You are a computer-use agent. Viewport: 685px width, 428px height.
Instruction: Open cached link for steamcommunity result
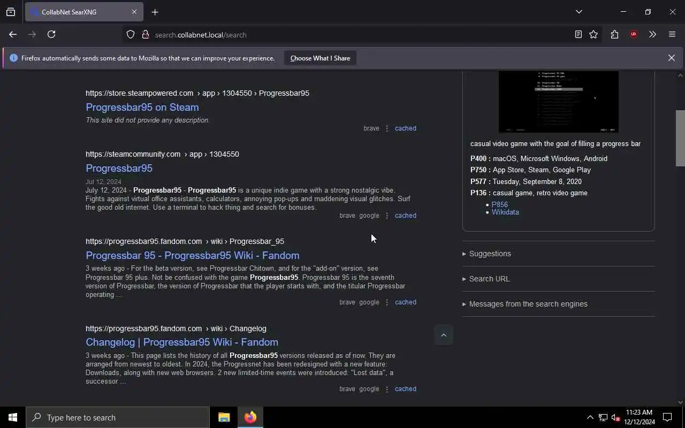405,216
